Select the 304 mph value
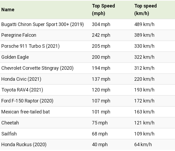This screenshot has width=175, height=151. [x=101, y=24]
